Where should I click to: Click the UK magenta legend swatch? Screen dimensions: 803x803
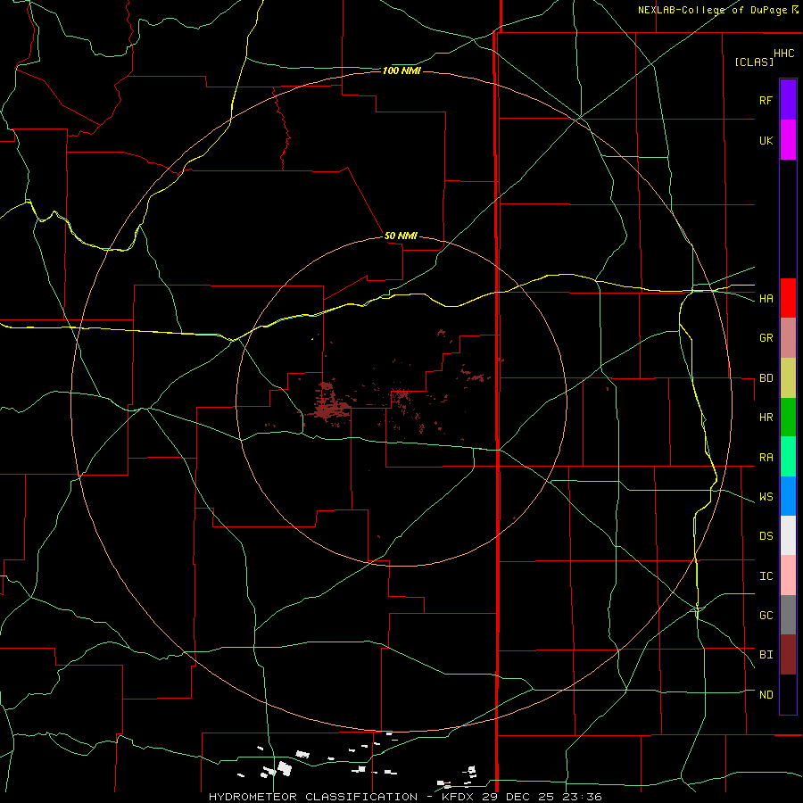pos(788,140)
